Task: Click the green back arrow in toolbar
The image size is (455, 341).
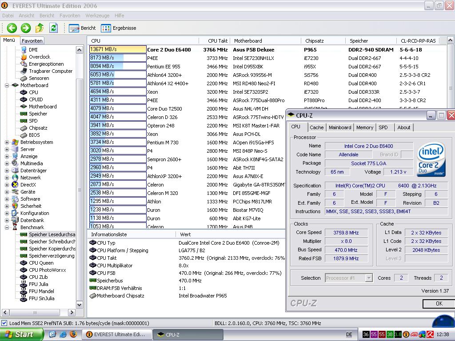Action: coord(12,28)
